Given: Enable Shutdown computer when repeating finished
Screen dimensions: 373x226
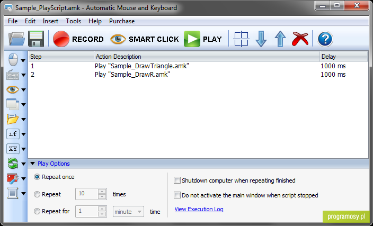Looking at the screenshot, I should tap(177, 180).
